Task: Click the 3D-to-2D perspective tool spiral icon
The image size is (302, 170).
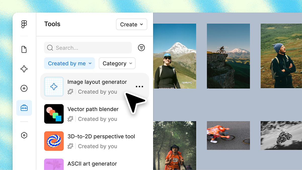Action: (x=54, y=141)
